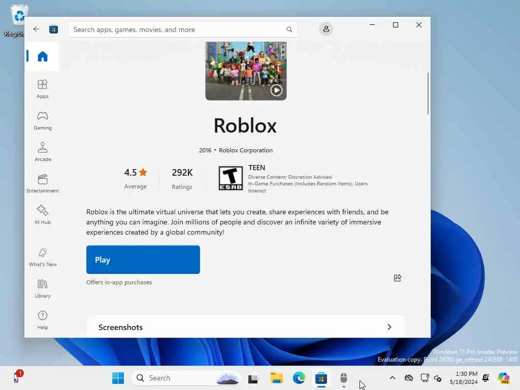Open the Gaming section in sidebar

(43, 121)
